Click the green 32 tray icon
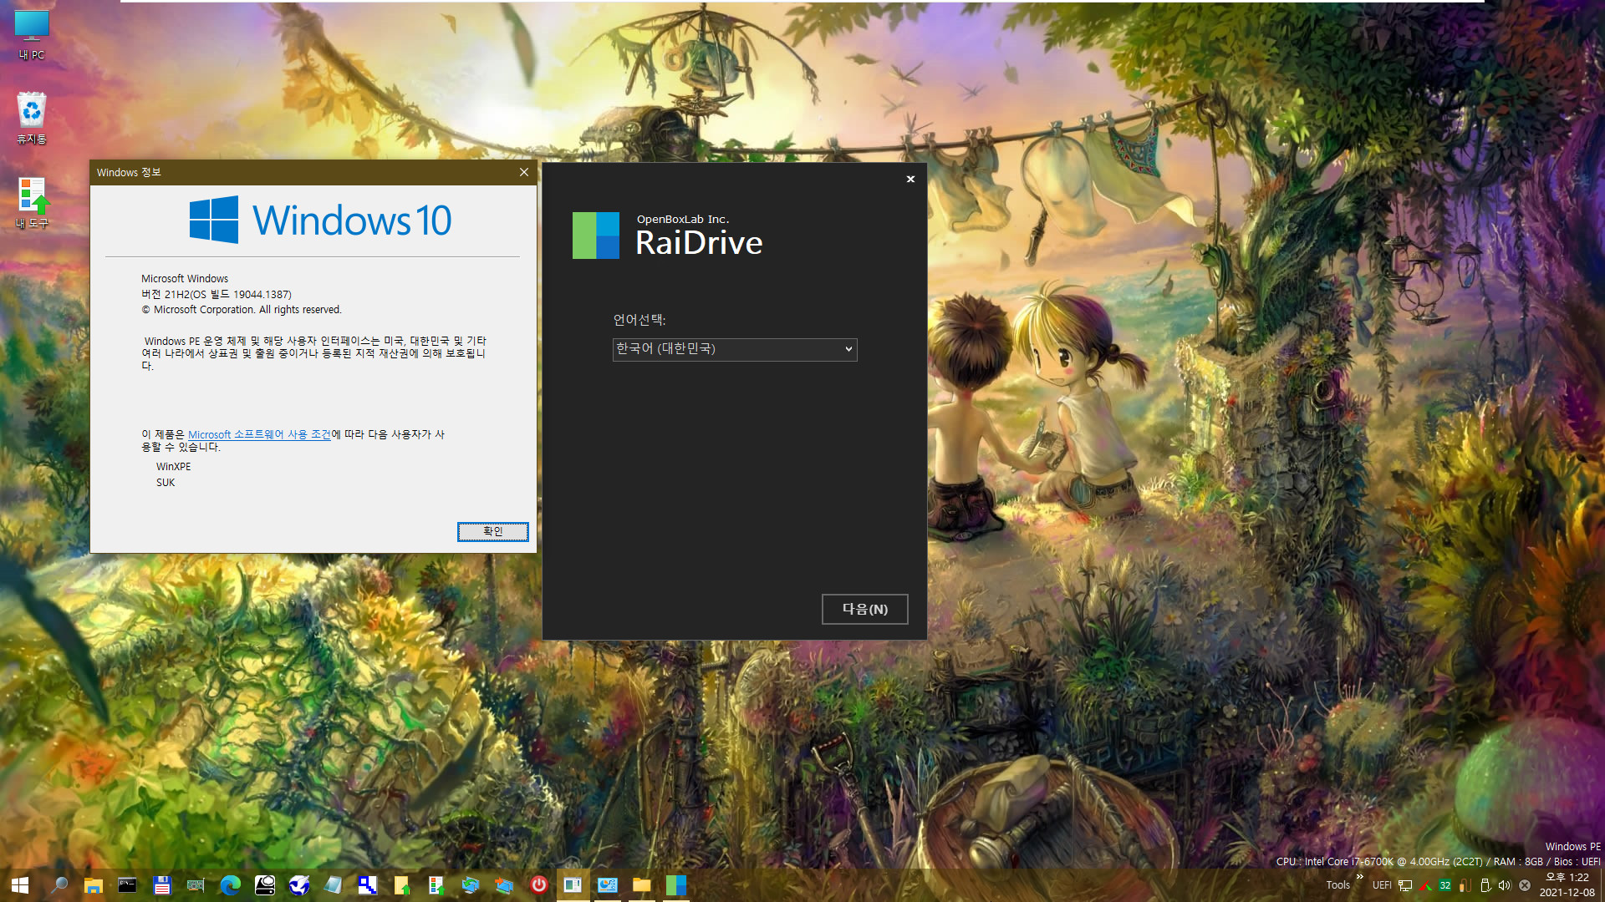This screenshot has height=902, width=1605. (1445, 885)
